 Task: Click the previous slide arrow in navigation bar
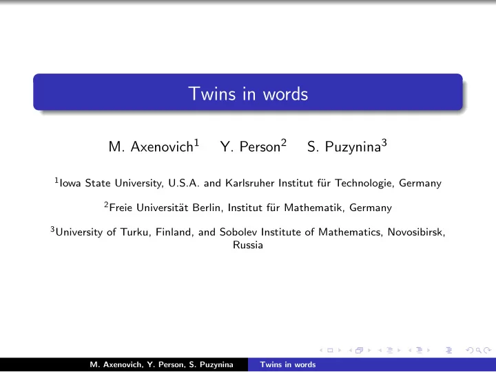point(321,350)
